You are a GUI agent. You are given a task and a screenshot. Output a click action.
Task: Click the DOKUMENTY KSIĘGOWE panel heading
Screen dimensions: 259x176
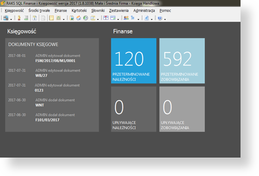33,45
